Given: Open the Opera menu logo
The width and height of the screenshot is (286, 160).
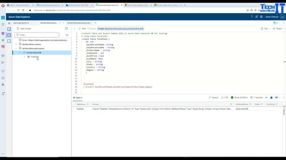Looking at the screenshot, I should [3, 6].
